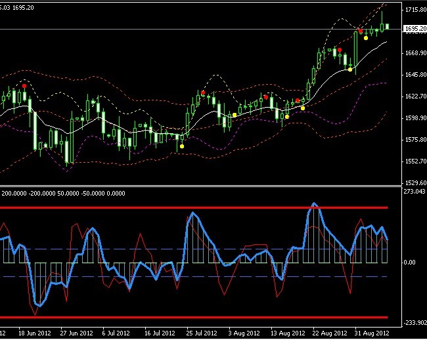The image size is (427, 340).
Task: Click the 1552.70 price axis value
Action: (416, 161)
